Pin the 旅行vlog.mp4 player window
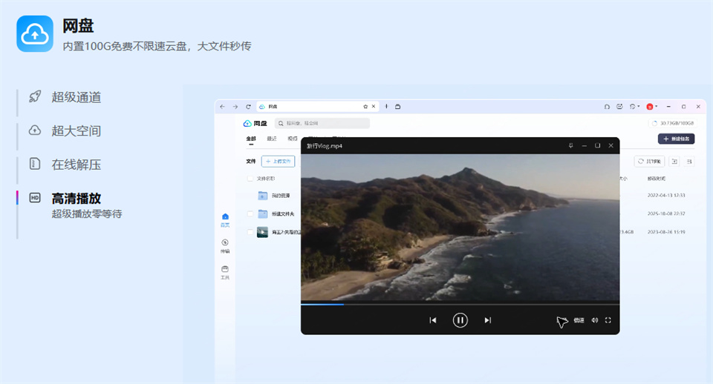Viewport: 713px width, 384px height. pos(570,146)
